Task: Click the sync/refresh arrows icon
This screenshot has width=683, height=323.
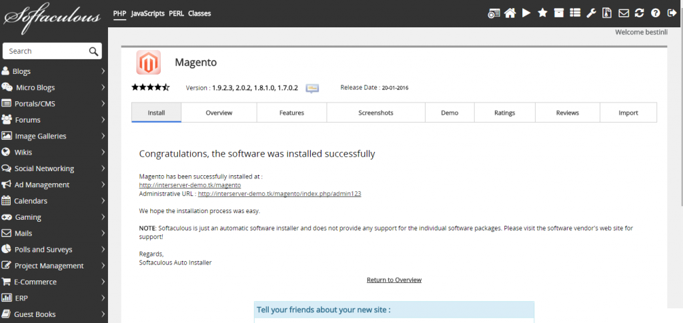Action: point(639,13)
